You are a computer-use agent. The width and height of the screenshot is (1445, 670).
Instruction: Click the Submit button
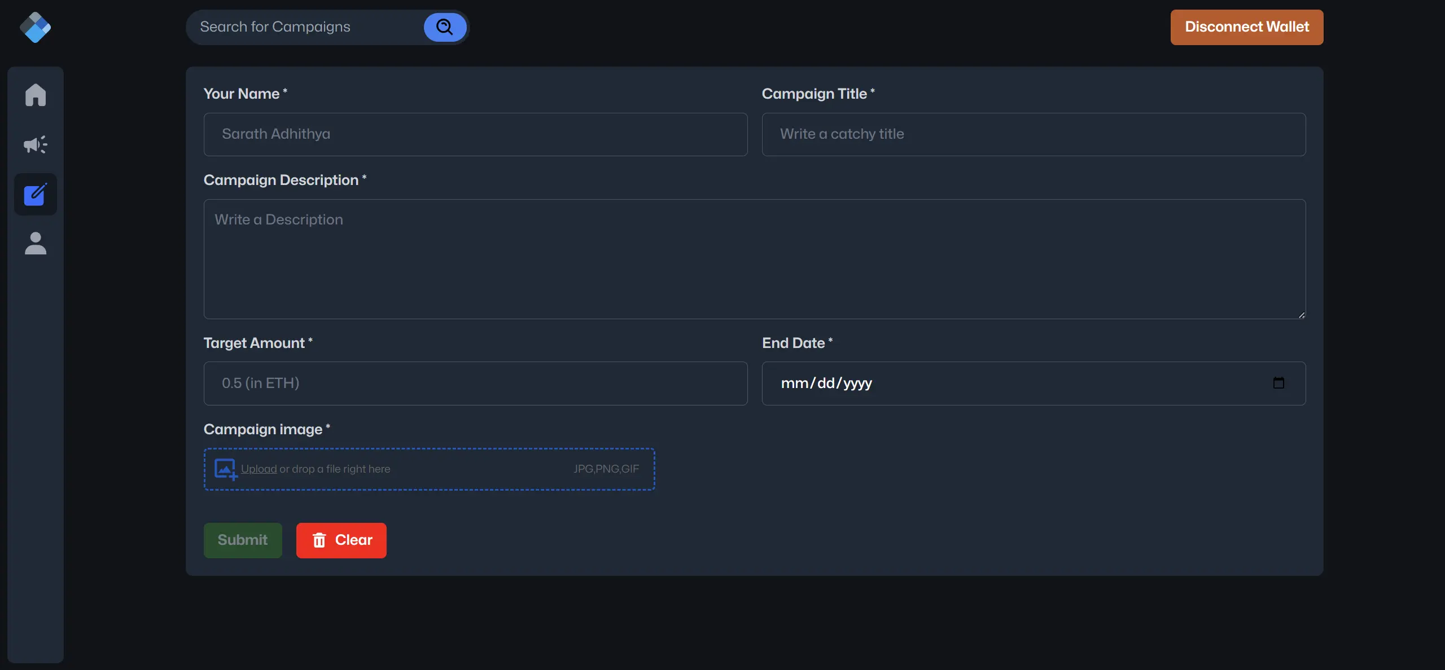coord(242,540)
